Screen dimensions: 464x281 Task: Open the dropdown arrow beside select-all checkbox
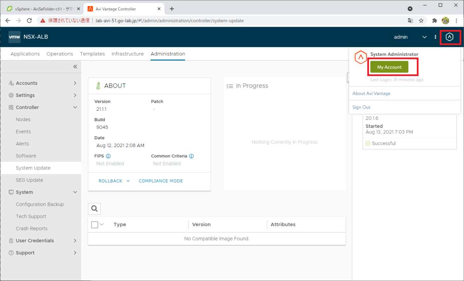(x=102, y=224)
